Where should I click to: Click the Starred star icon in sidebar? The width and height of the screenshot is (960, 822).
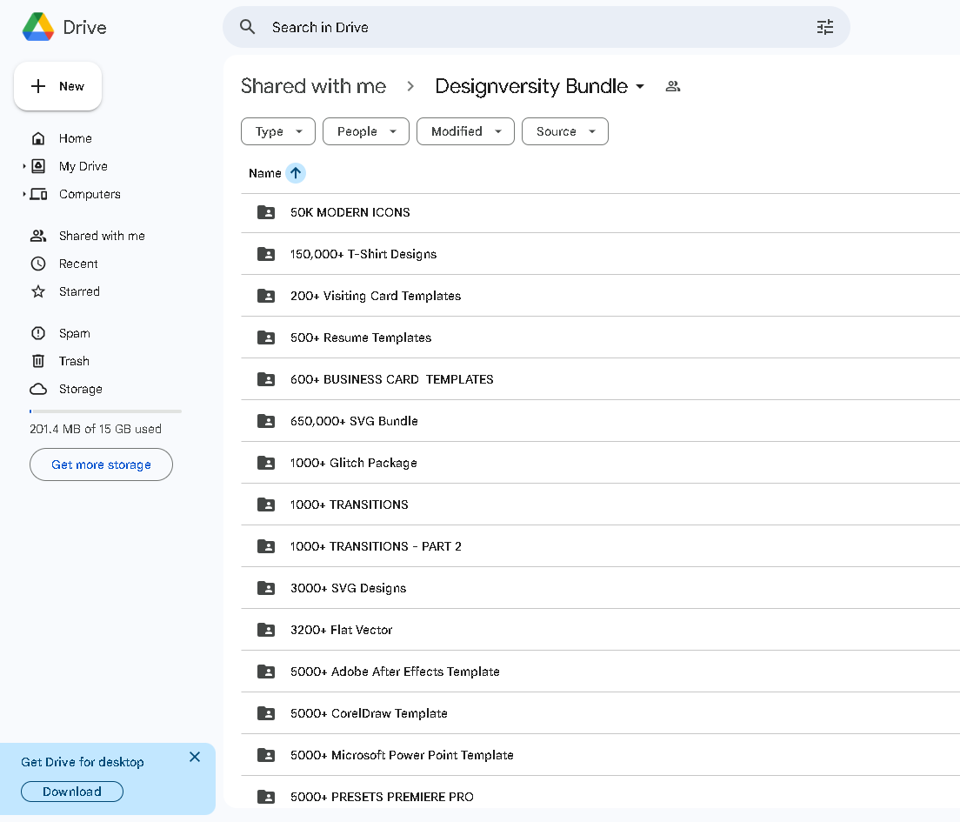(x=38, y=291)
